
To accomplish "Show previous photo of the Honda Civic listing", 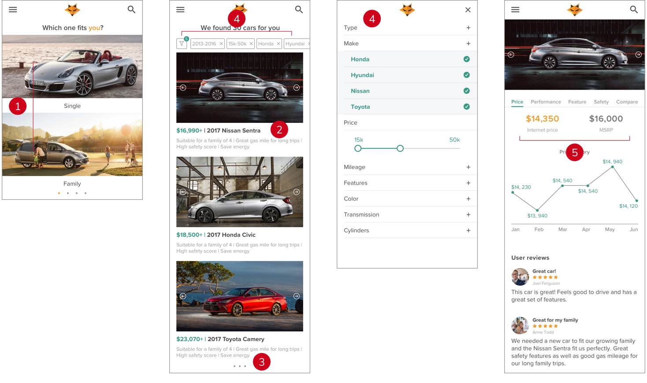I will [x=183, y=192].
